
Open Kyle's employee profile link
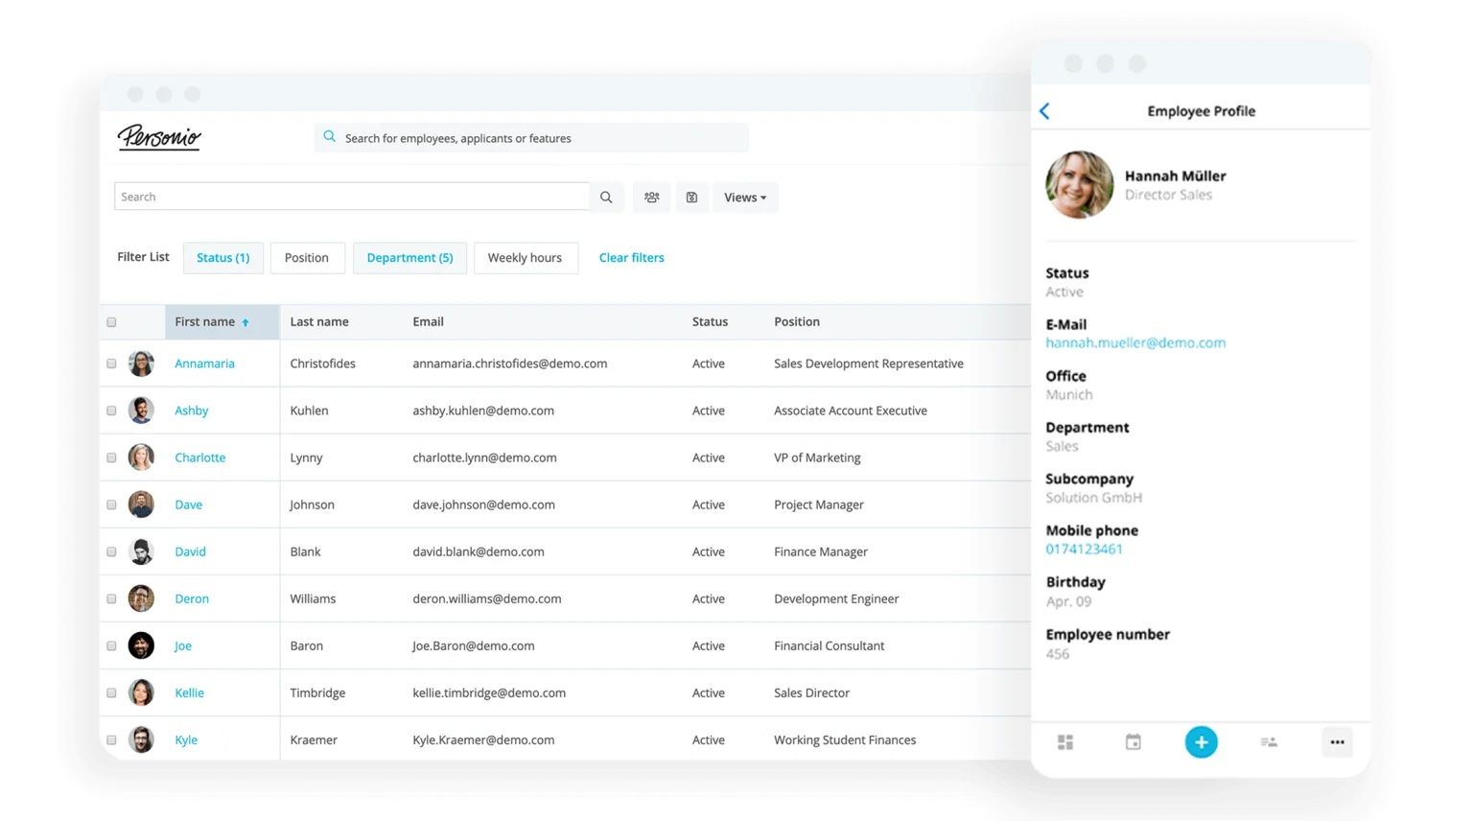(186, 739)
